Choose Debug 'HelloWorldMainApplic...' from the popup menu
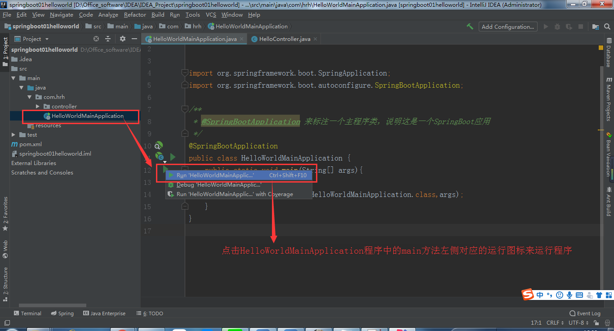Image resolution: width=614 pixels, height=331 pixels. (239, 185)
